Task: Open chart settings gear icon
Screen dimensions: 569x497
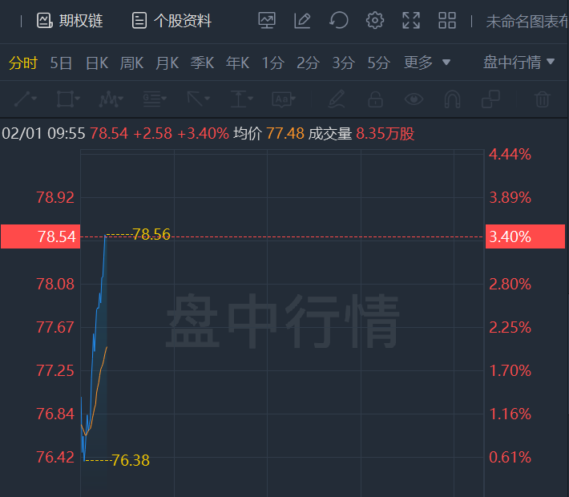Action: [x=375, y=20]
